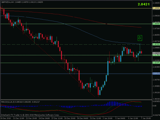Click the 2.09030 price axis value
Viewport: 160px width, 120px height.
point(156,16)
